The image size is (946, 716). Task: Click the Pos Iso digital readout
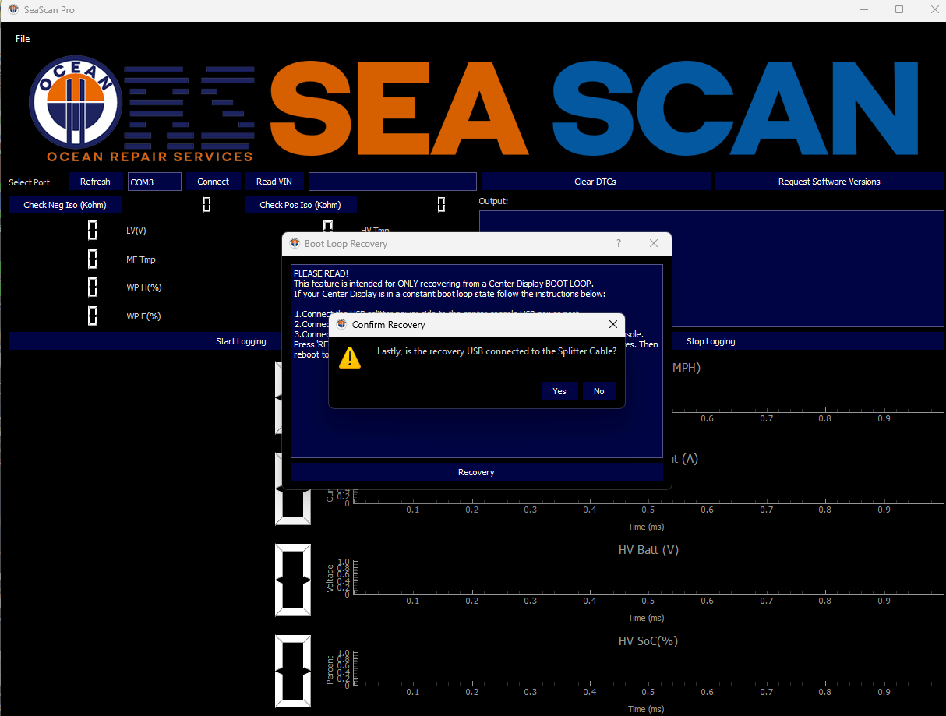point(441,205)
